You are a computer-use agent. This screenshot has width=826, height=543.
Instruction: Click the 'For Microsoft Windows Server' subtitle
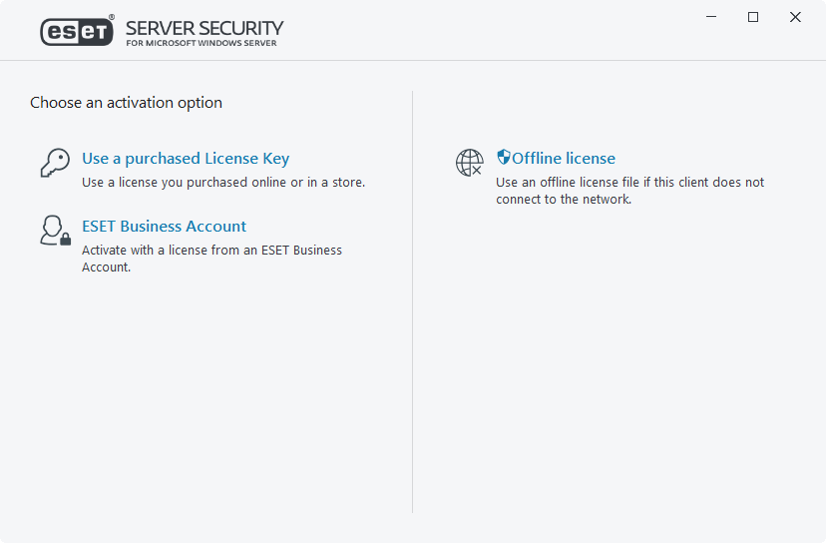pos(202,44)
